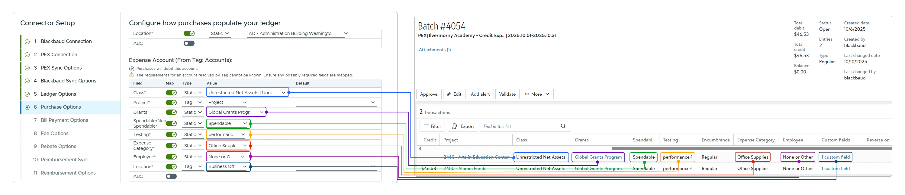Click completed checkmark icon for PEX Connection
The width and height of the screenshot is (905, 195).
coord(27,55)
